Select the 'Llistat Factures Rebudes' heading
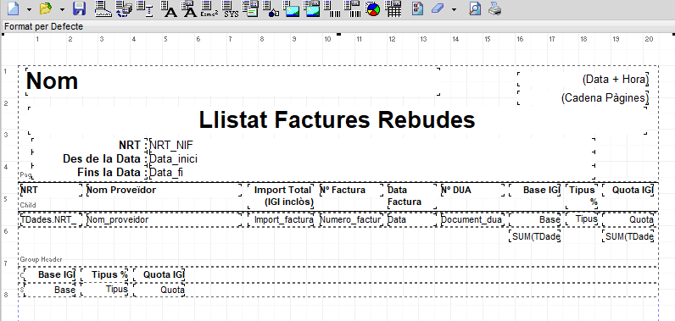The width and height of the screenshot is (675, 321). point(337,120)
